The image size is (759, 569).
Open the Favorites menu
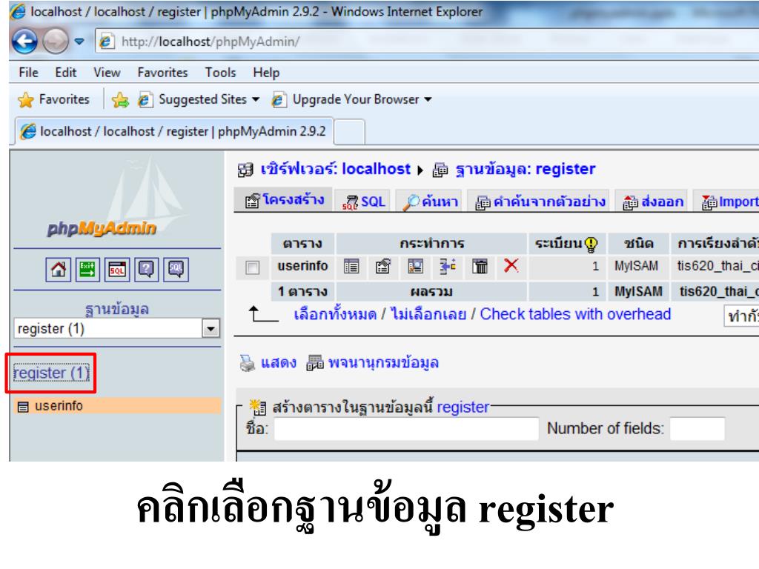pos(162,73)
